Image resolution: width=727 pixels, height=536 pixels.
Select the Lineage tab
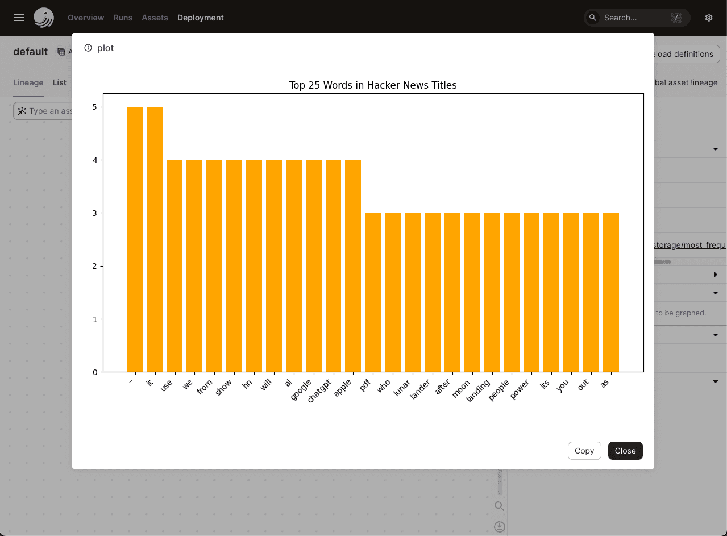point(28,82)
